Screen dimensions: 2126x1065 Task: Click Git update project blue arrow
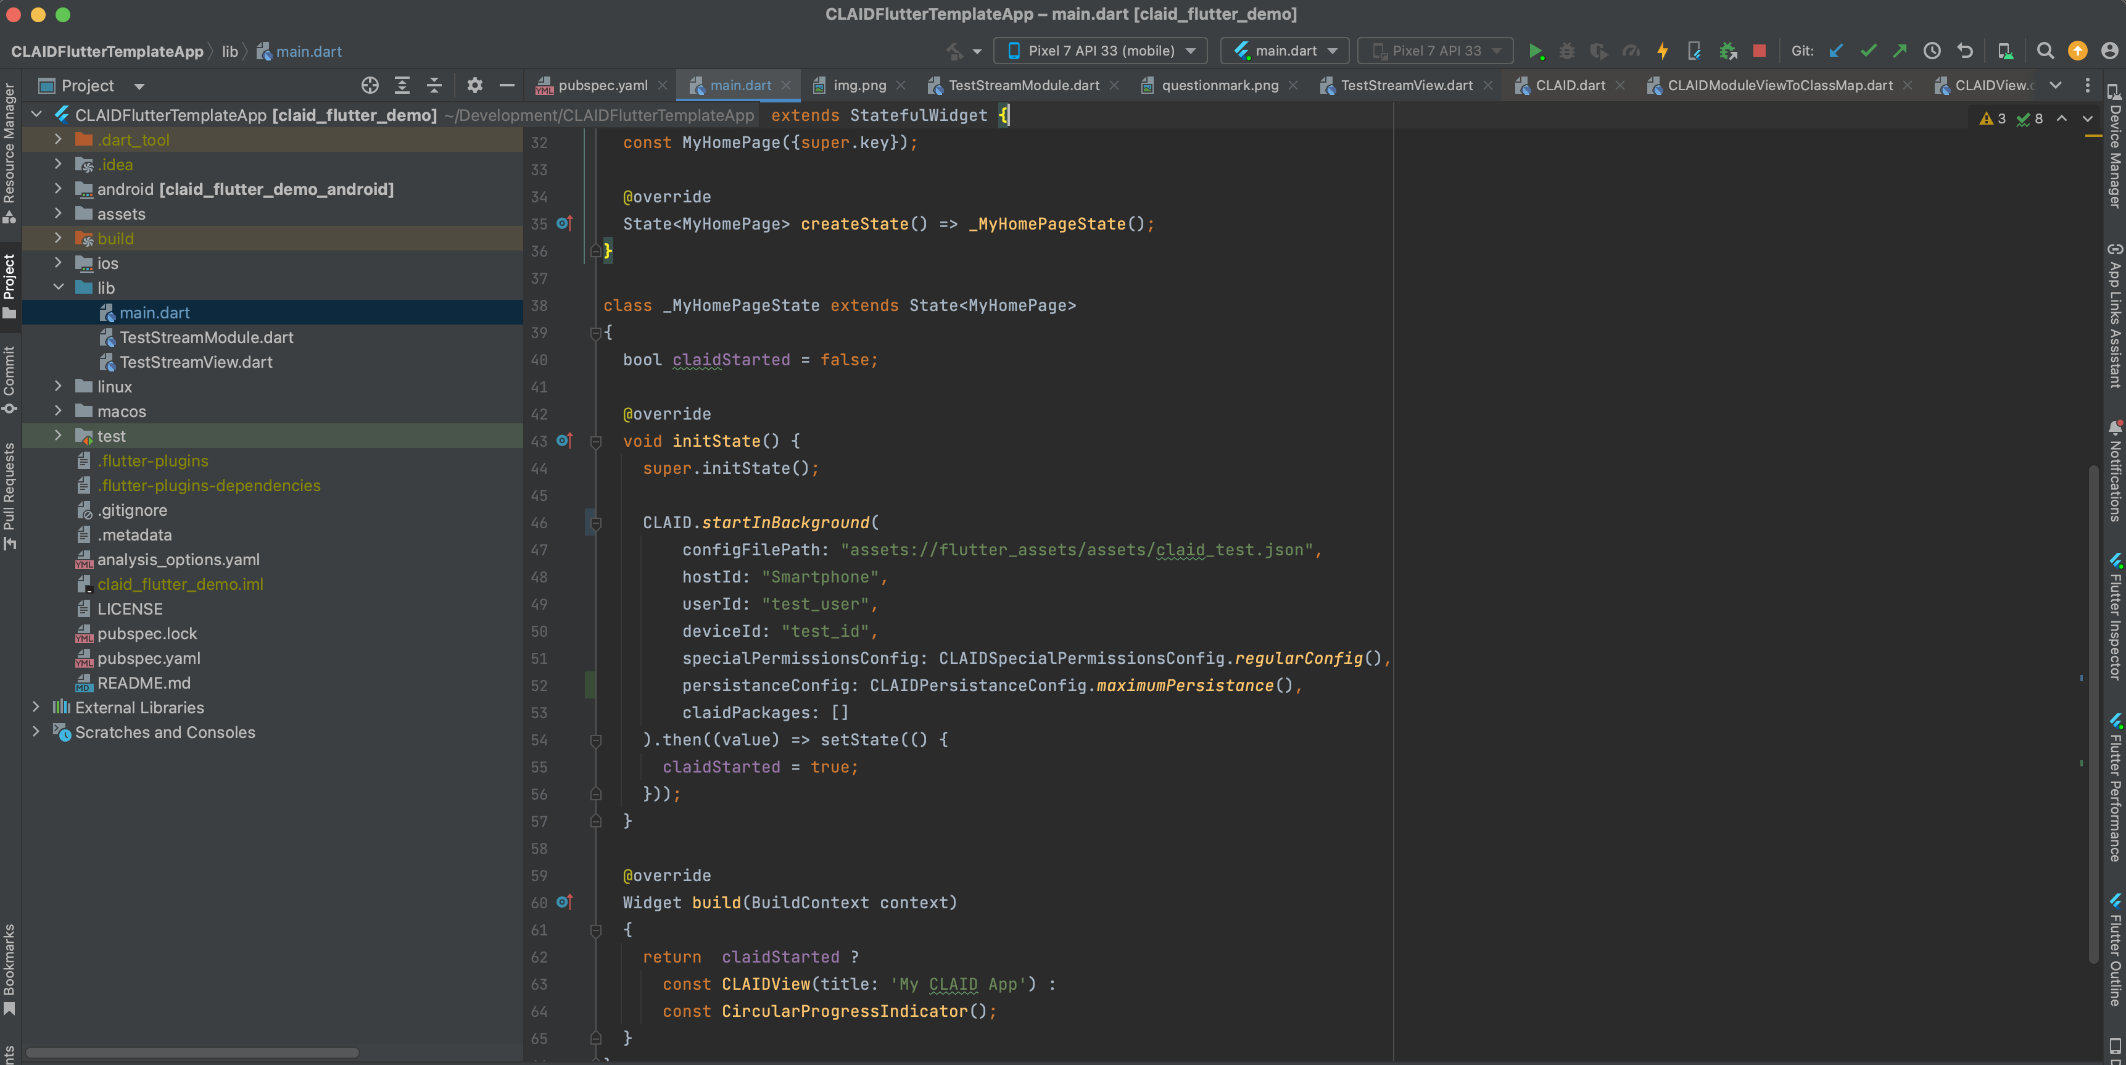point(1836,51)
